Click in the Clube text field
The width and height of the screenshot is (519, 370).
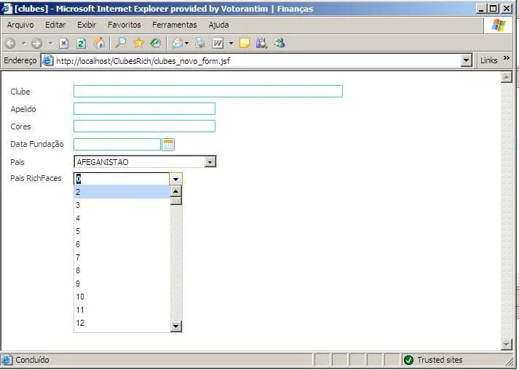pos(208,92)
